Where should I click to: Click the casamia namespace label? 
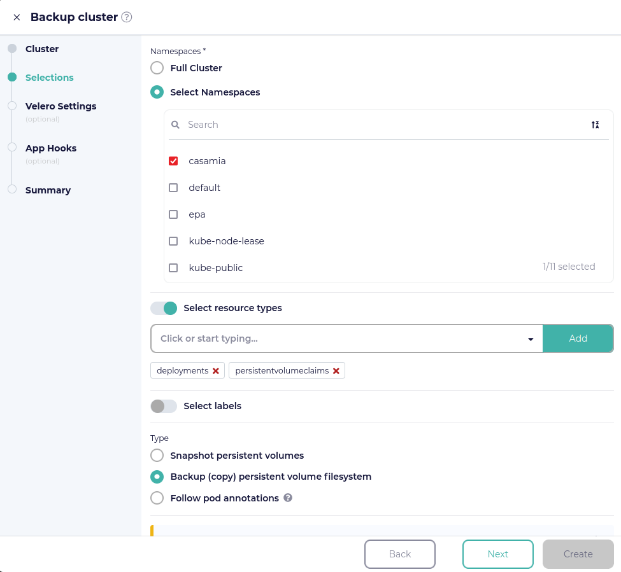click(x=207, y=161)
